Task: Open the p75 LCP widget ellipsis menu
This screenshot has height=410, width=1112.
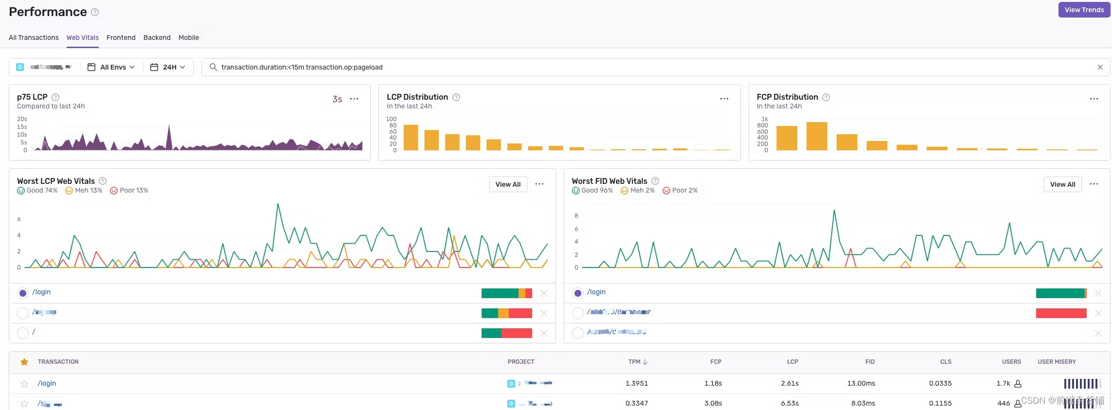Action: coord(354,99)
